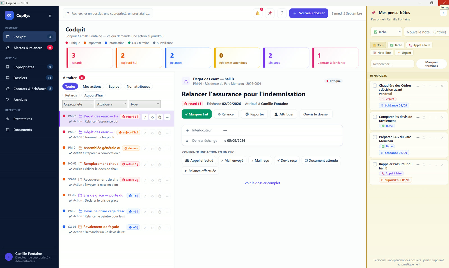Tick the Comparer les devis de ravalement checkbox

click(x=375, y=117)
